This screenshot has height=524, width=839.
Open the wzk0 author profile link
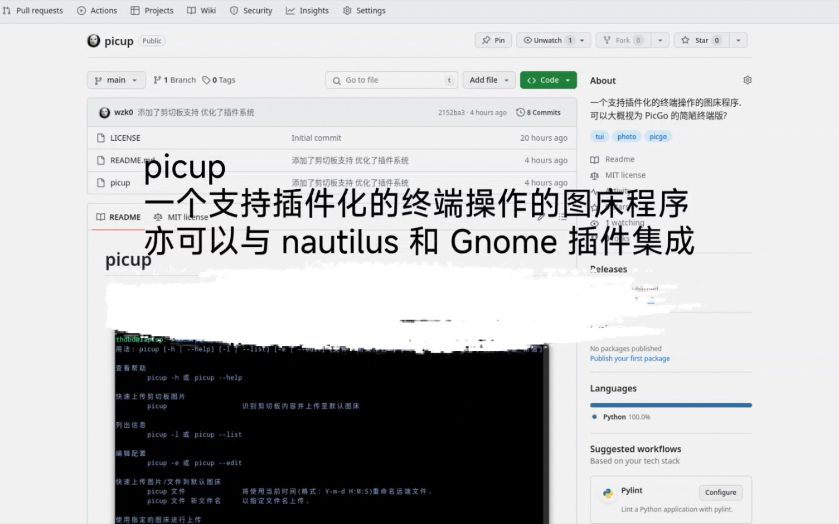point(123,113)
